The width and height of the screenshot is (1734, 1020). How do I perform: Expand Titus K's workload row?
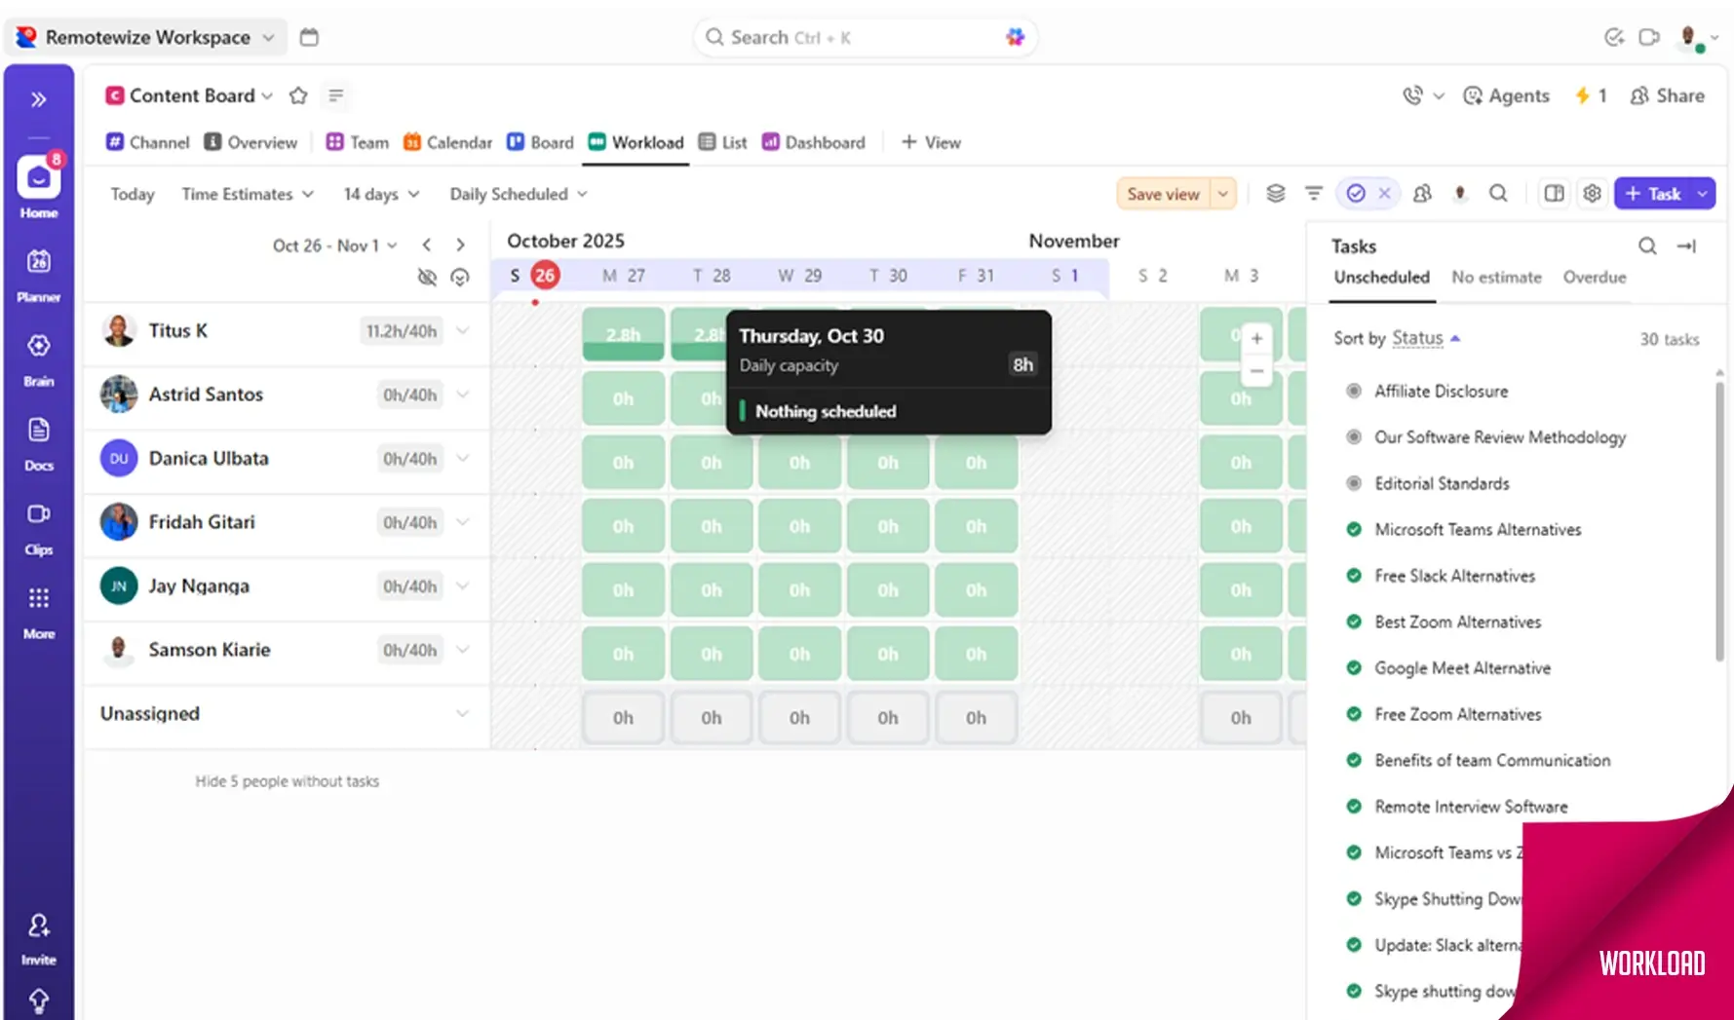[x=463, y=331]
